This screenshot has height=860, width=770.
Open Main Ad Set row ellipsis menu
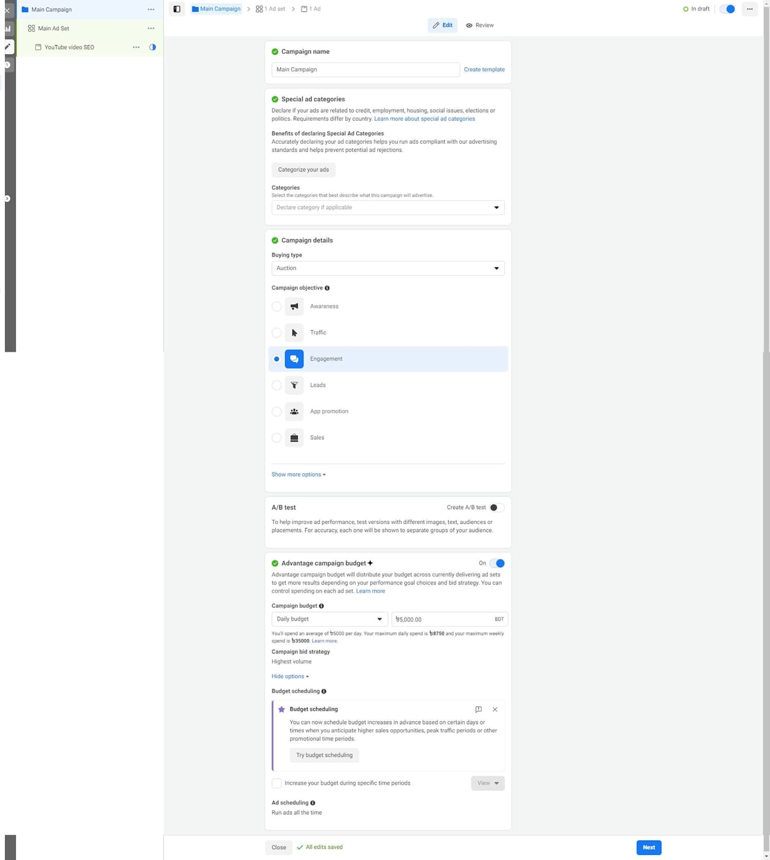tap(151, 28)
